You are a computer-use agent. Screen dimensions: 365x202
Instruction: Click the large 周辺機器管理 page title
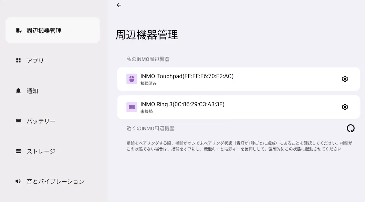(x=147, y=35)
